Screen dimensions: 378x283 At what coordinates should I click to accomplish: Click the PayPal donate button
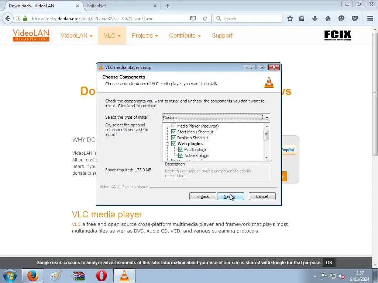(288, 150)
